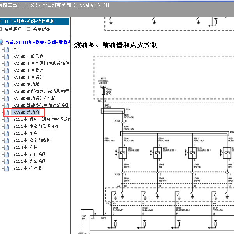234x234 pixels.
Task: Expand all menus with 菜单展开
Action: click(13, 29)
